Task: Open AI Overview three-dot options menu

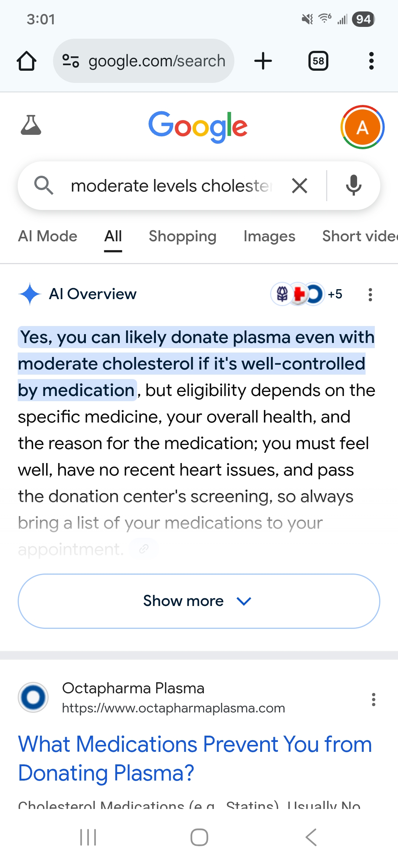Action: (370, 295)
